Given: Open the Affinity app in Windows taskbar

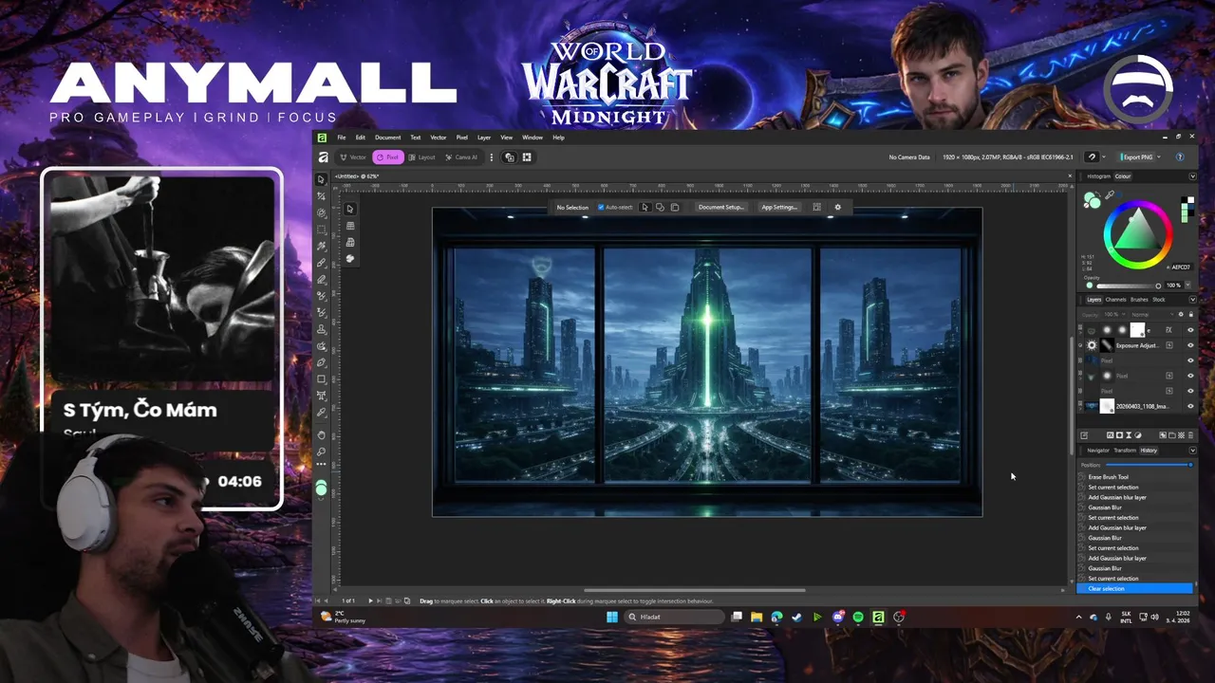Looking at the screenshot, I should point(878,617).
